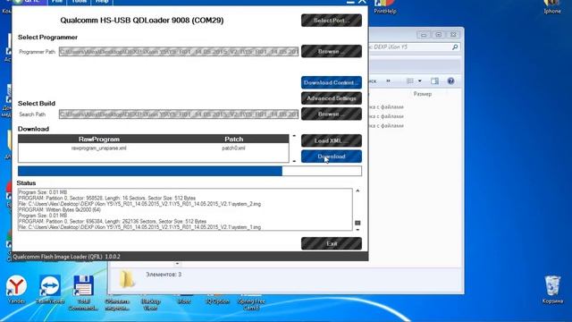Click the Размер column header in Explorer
The width and height of the screenshot is (572, 322).
click(423, 94)
